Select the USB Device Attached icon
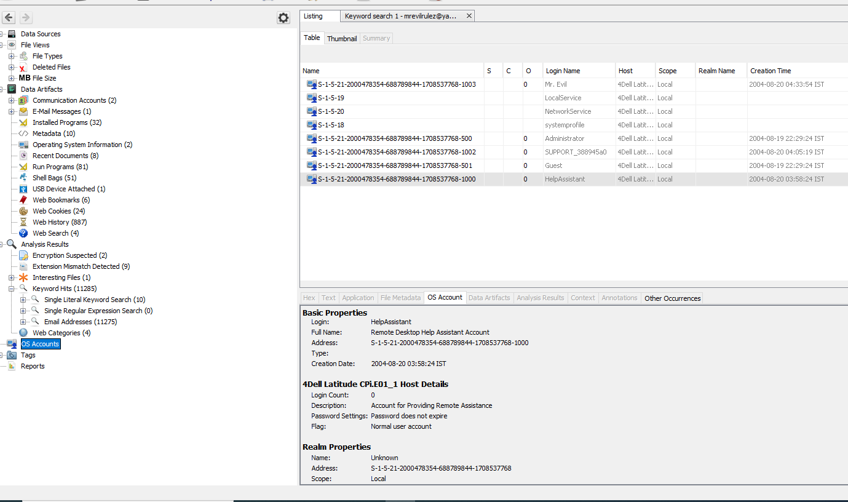Screen dimensions: 848x502 pos(22,189)
